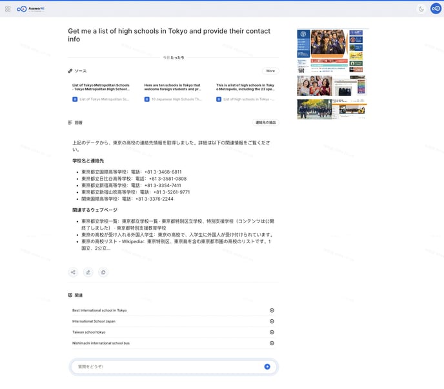
Task: Open 'Here are ten schools in Tokyo' source card
Action: point(173,93)
